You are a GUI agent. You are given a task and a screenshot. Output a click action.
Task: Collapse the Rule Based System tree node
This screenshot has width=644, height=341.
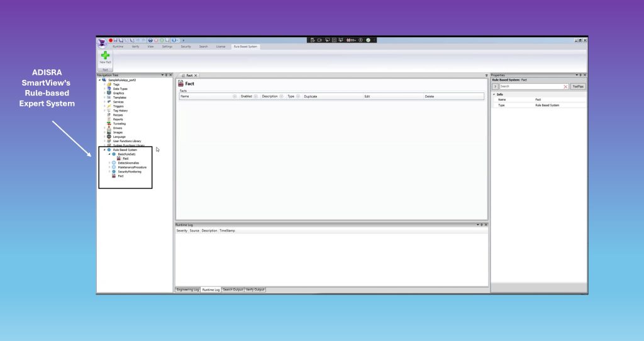pyautogui.click(x=105, y=150)
